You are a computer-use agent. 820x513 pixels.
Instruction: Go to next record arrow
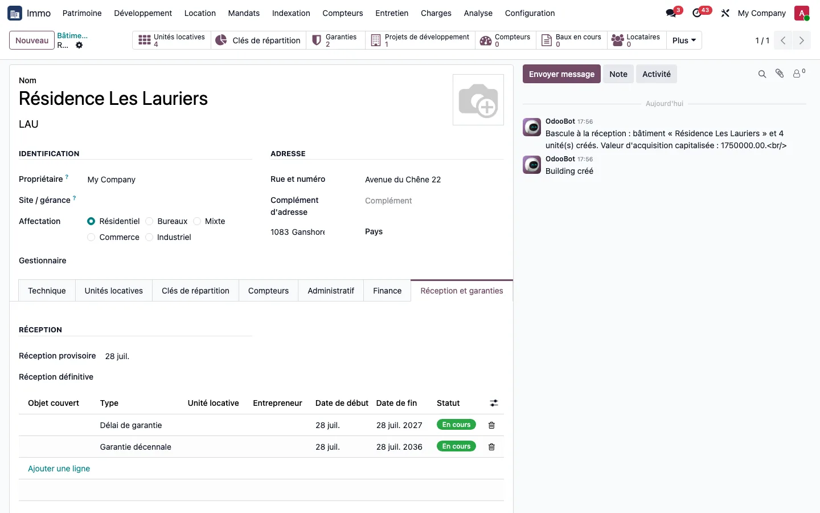pos(801,40)
